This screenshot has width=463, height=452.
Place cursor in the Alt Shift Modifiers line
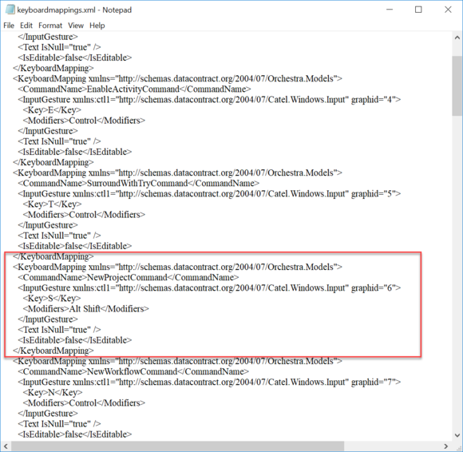(x=85, y=309)
